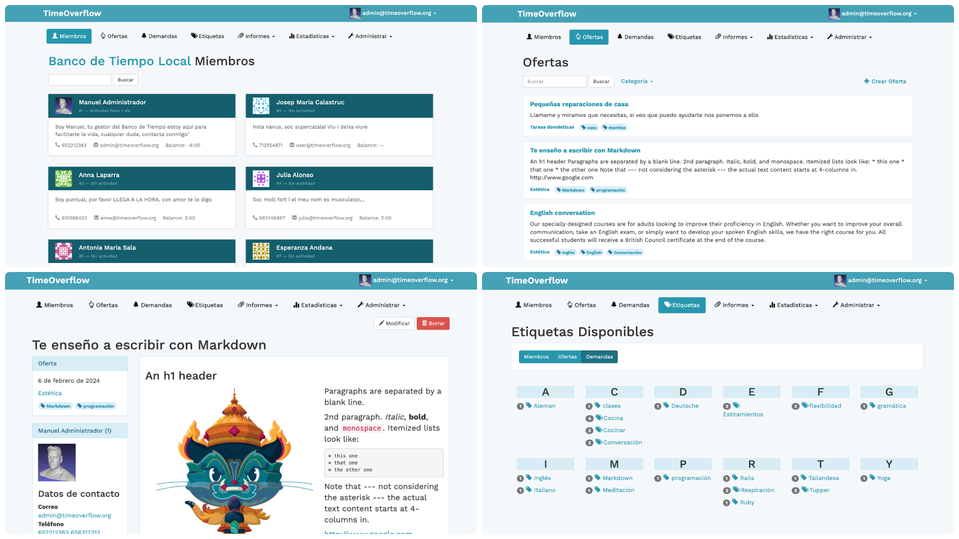The width and height of the screenshot is (959, 539).
Task: Expand the Estadísticas dropdown menu
Action: pos(313,36)
